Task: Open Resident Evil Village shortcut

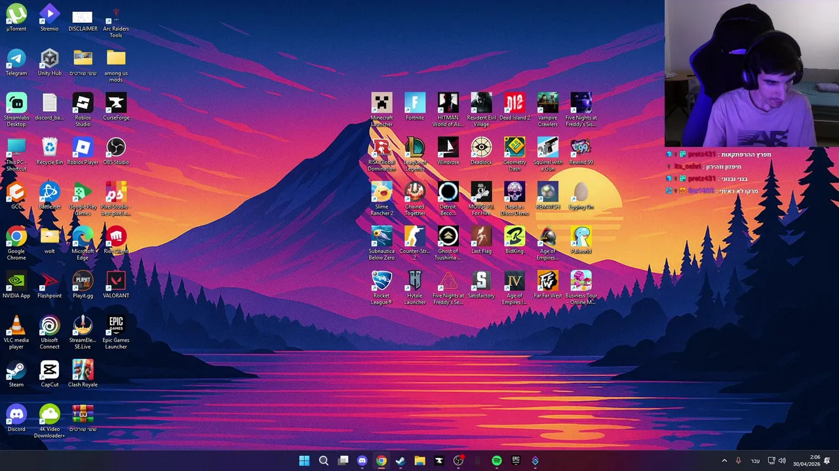Action: [x=481, y=110]
